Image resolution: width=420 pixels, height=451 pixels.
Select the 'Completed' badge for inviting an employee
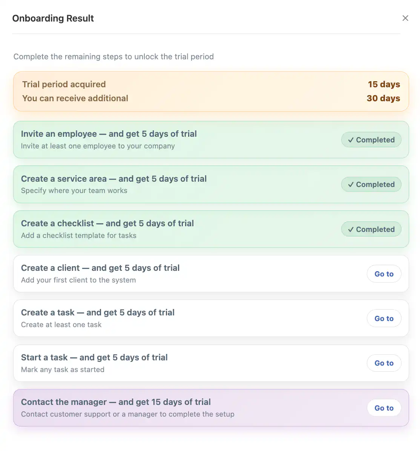[x=371, y=140]
